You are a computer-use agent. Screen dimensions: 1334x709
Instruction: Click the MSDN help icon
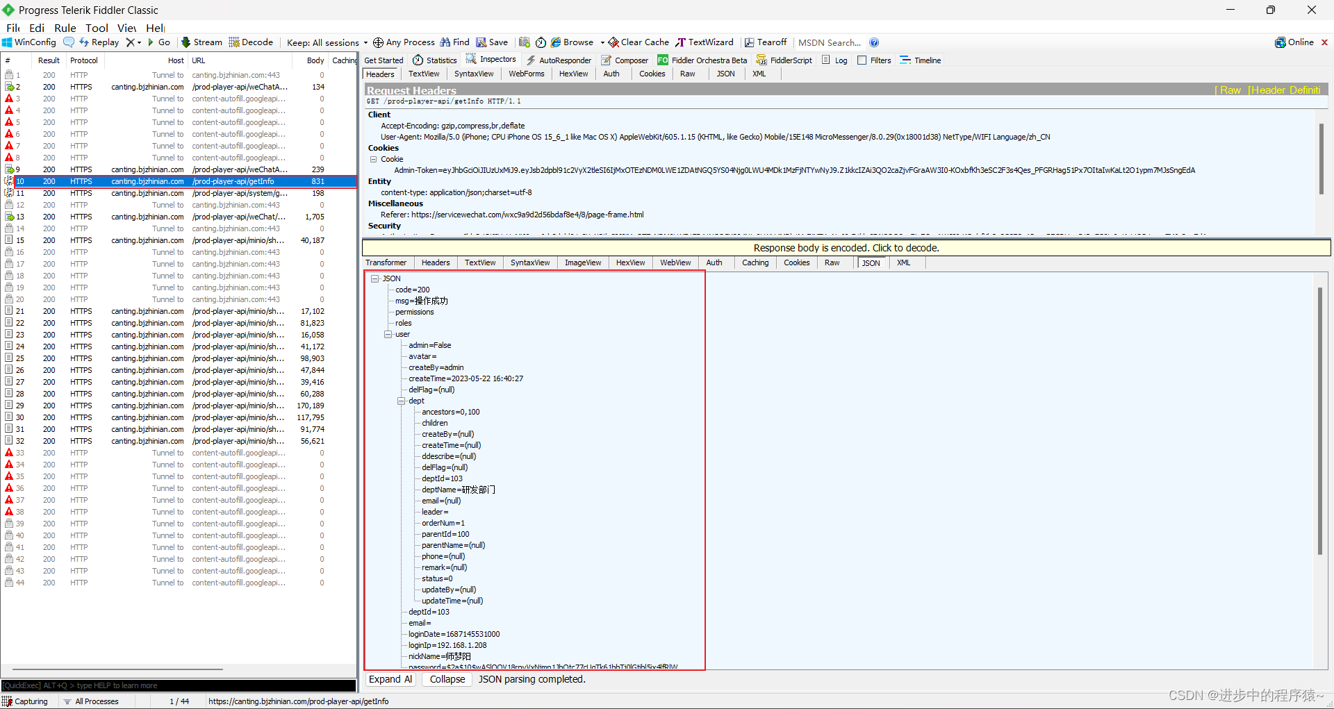pos(874,42)
